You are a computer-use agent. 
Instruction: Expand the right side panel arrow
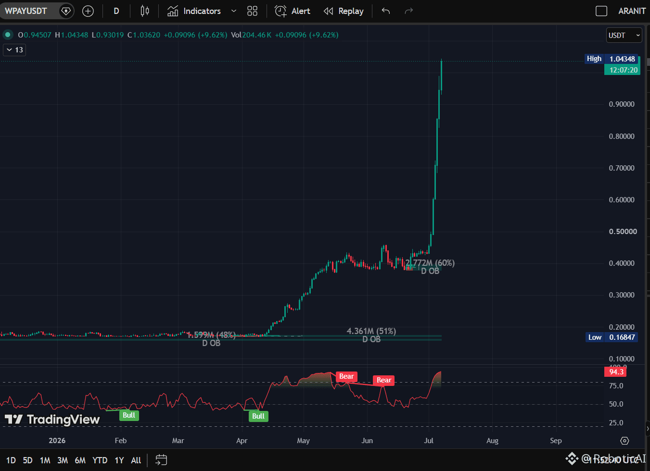(647, 429)
